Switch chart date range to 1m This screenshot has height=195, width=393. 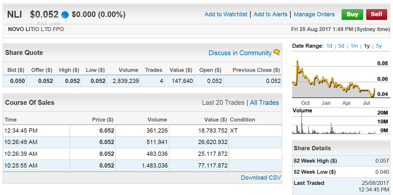[354, 46]
